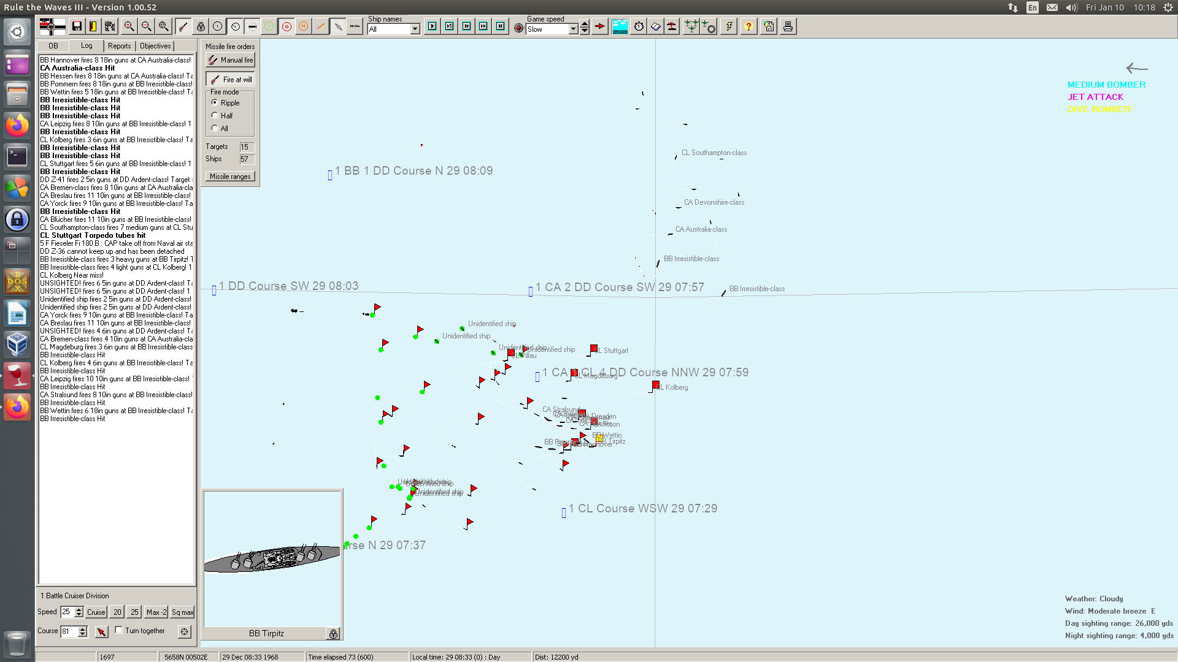Select the Half fire mode
Screen dimensions: 1178x662
click(x=215, y=115)
